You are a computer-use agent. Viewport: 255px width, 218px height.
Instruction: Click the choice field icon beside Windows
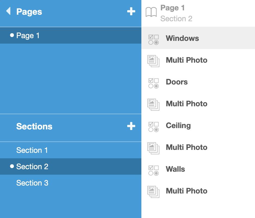click(153, 40)
